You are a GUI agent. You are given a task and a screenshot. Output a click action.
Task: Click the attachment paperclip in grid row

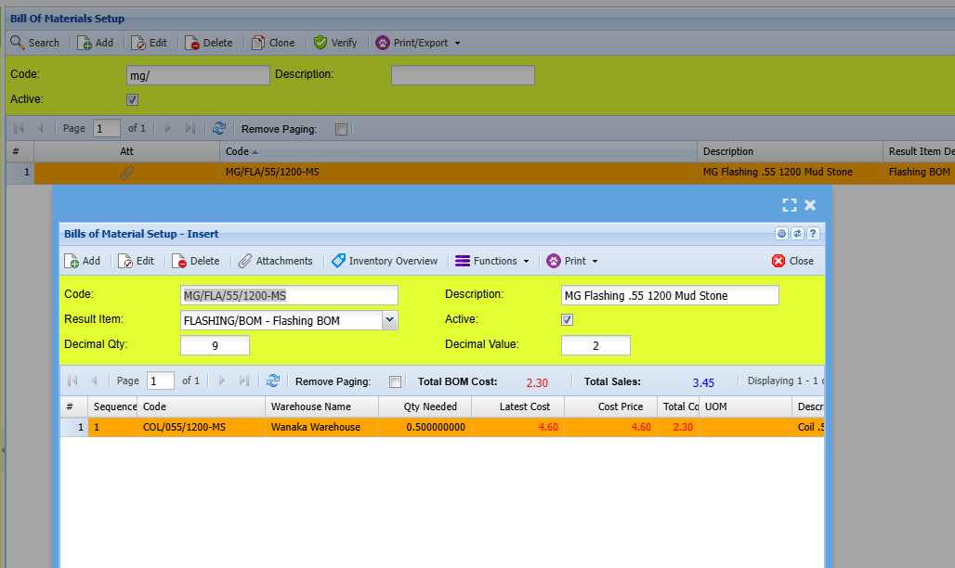tap(127, 173)
